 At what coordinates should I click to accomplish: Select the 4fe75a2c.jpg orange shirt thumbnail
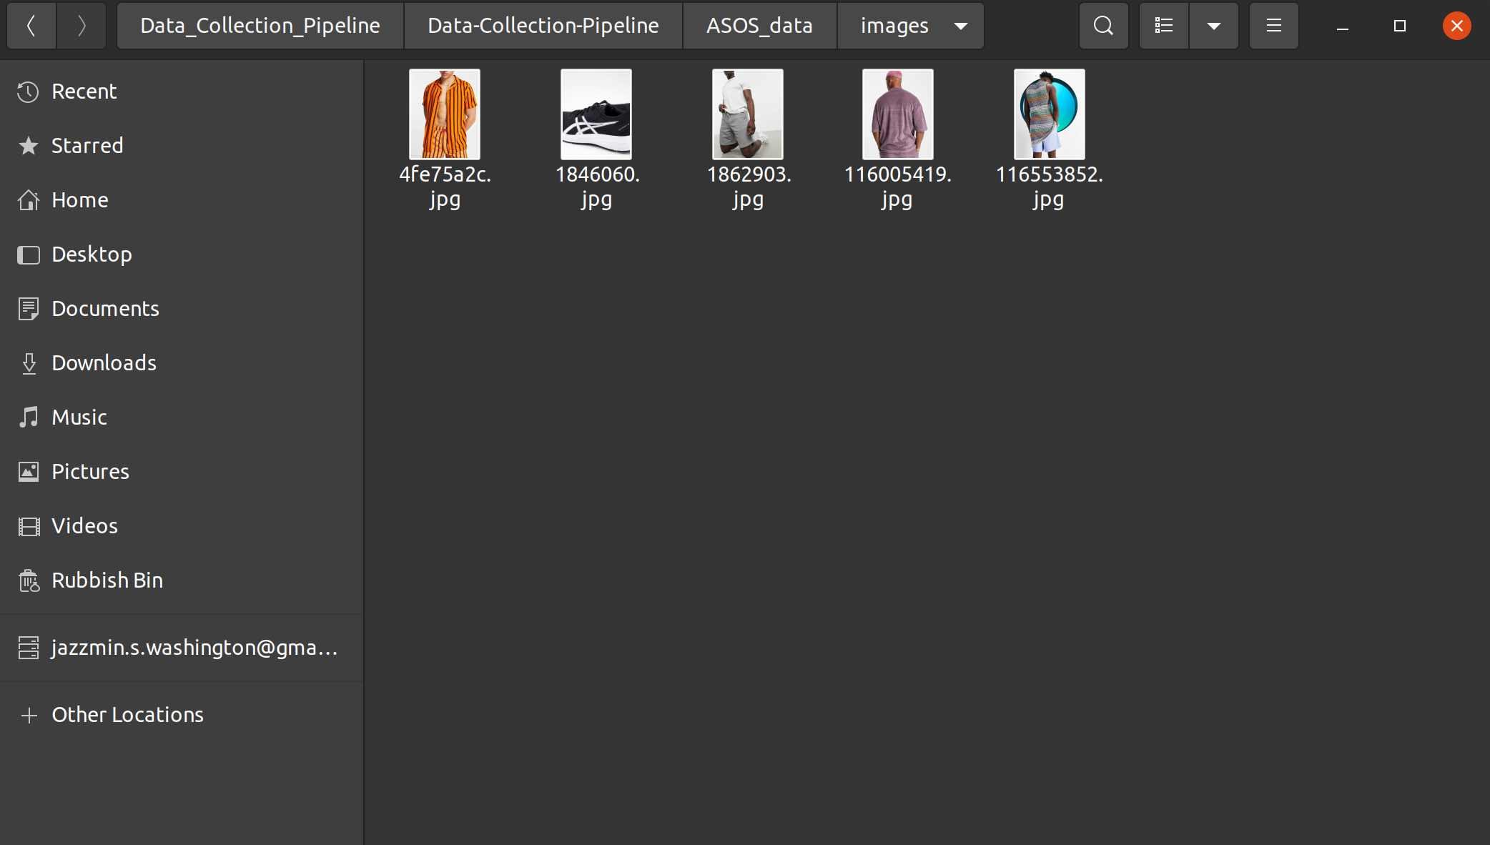click(x=444, y=114)
